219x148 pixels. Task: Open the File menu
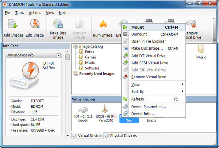pos(7,13)
